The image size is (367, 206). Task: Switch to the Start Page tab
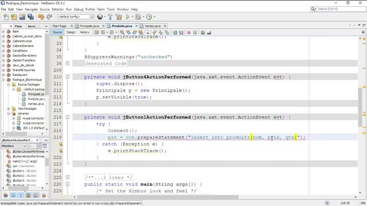tap(60, 26)
